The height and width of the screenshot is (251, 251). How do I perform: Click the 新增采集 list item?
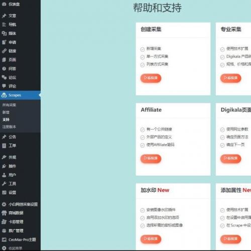click(154, 49)
